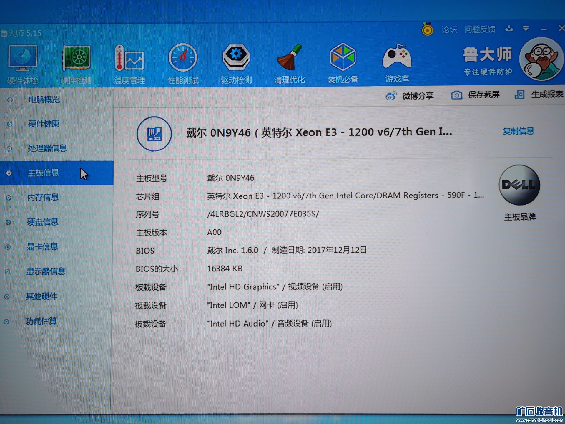The image size is (565, 424).
Task: Click 复制信息 copy info link
Action: (x=518, y=131)
